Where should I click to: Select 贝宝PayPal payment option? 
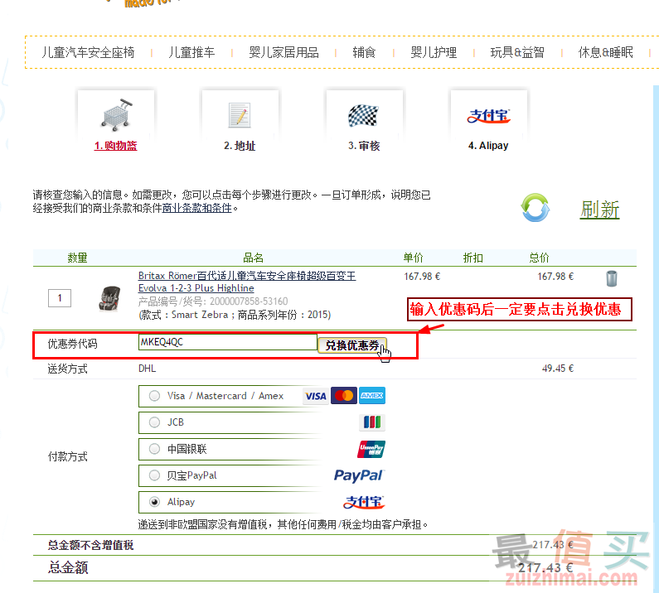155,475
